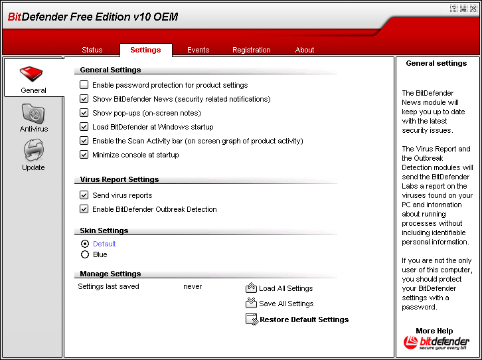Open the General section red book icon

click(x=31, y=74)
